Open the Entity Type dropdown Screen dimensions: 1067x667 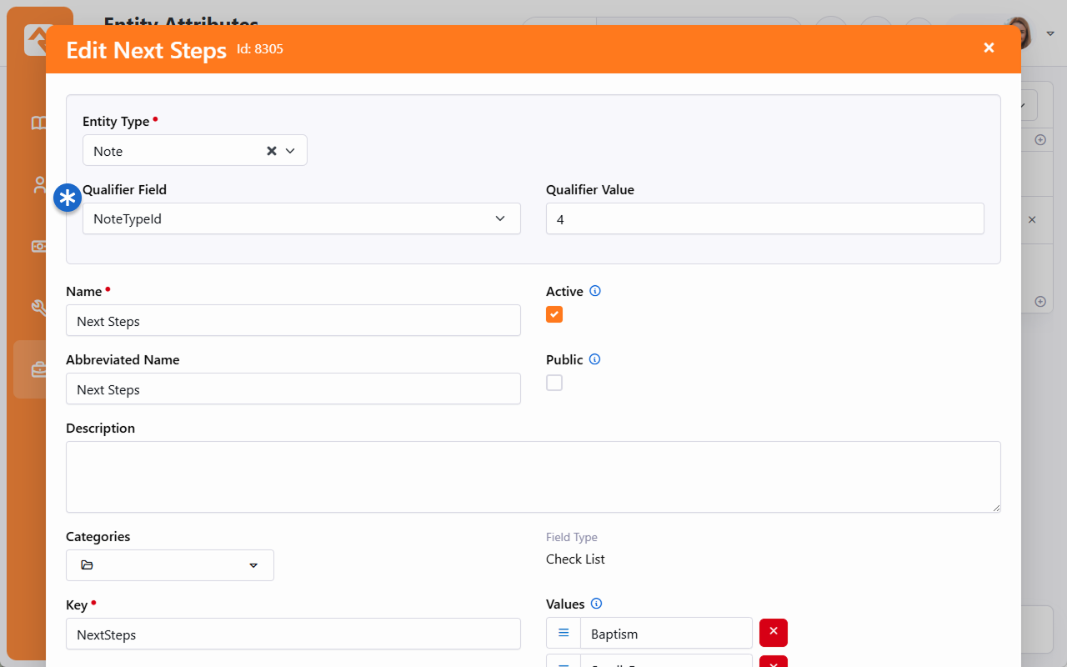click(291, 151)
